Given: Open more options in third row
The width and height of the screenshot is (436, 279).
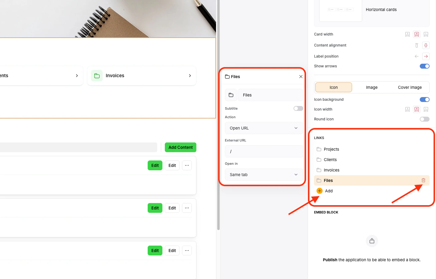Looking at the screenshot, I should coord(187,251).
